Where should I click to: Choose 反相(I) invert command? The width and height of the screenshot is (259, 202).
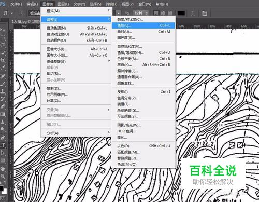pos(143,92)
